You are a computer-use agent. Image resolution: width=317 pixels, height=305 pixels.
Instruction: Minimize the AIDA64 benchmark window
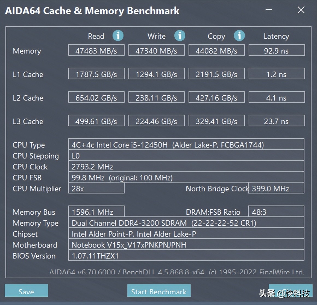click(x=269, y=10)
